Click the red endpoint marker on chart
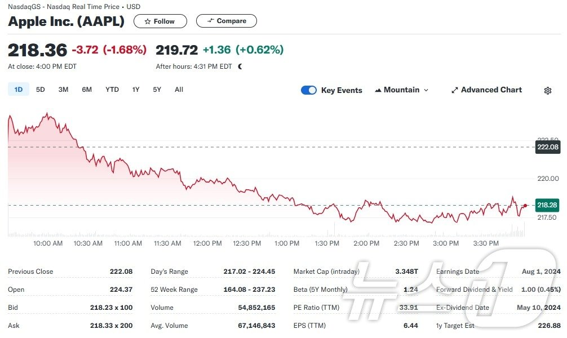567x338 pixels. [x=525, y=206]
